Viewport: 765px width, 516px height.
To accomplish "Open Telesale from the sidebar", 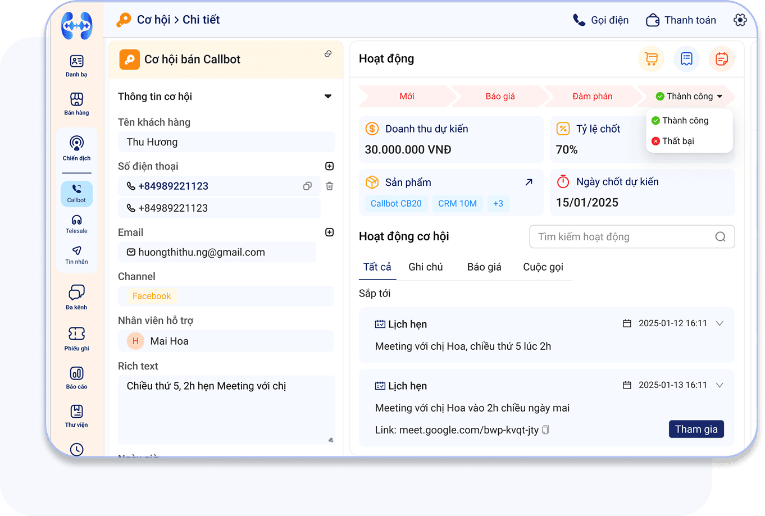I will pyautogui.click(x=76, y=223).
